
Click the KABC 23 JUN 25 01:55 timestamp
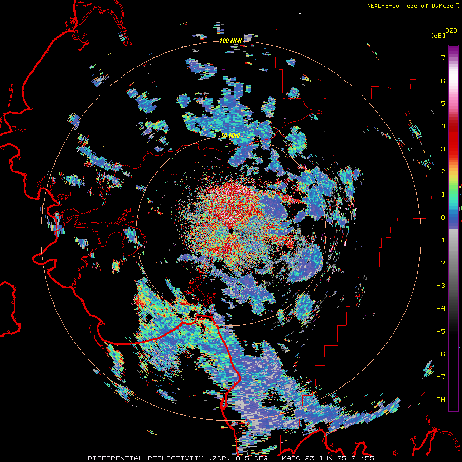pyautogui.click(x=328, y=458)
